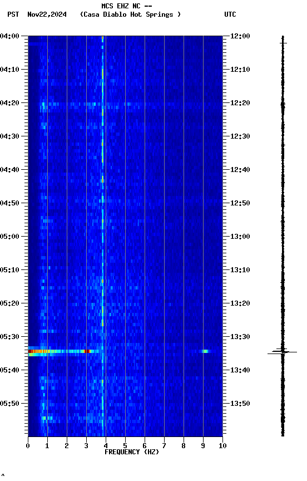This screenshot has width=307, height=481.
Task: Click the '13:50' UTC time label
Action: click(240, 404)
